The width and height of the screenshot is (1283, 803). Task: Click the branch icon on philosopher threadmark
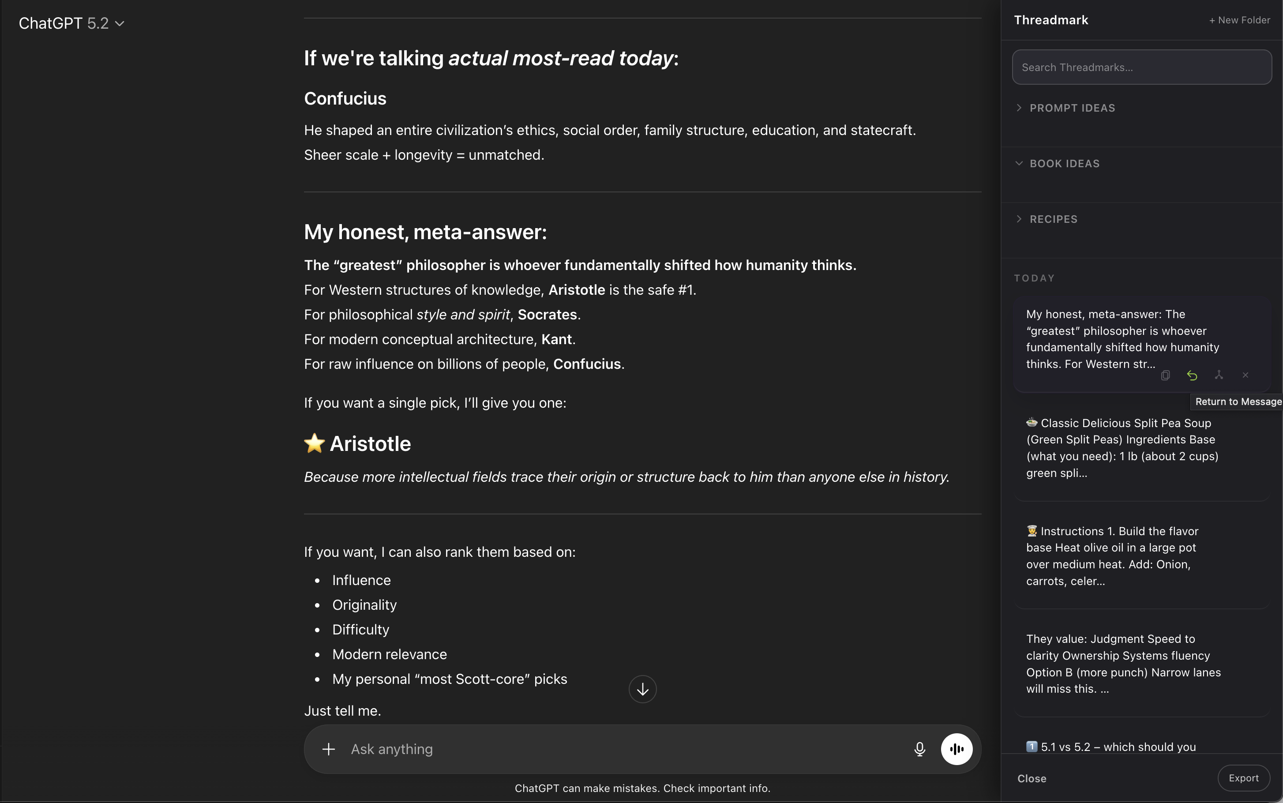pyautogui.click(x=1219, y=375)
